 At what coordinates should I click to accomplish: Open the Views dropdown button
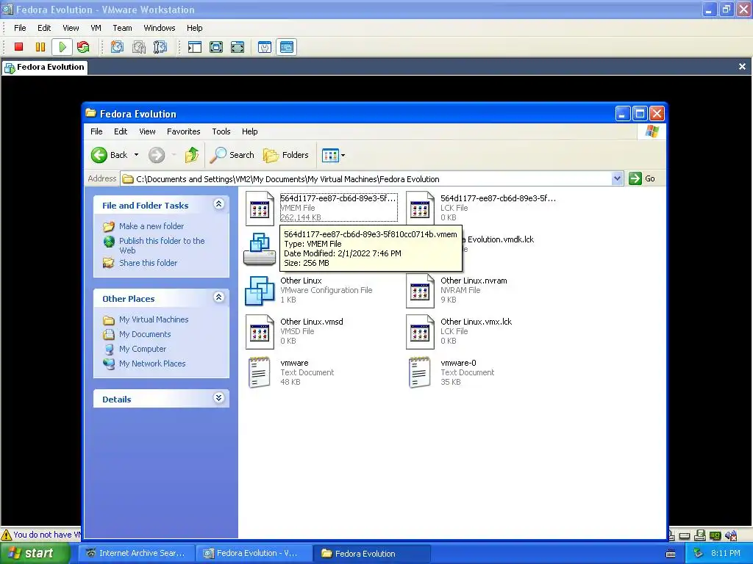pos(333,155)
